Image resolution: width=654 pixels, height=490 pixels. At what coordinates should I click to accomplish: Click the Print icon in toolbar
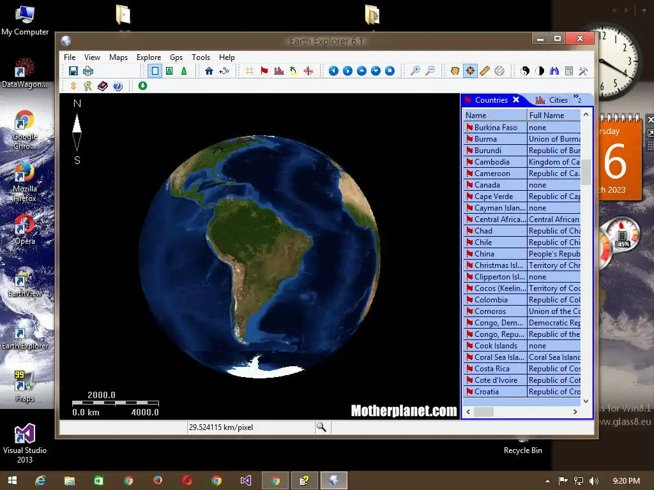pyautogui.click(x=88, y=71)
